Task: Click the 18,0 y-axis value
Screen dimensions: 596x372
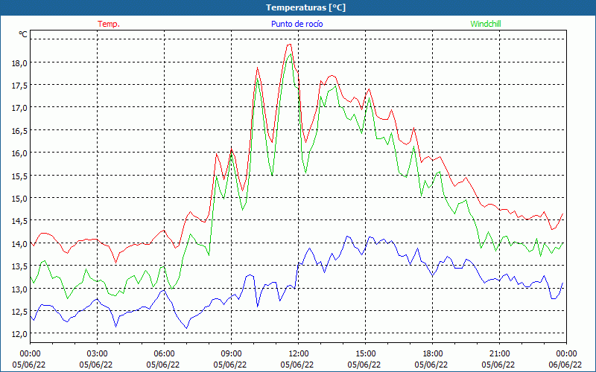Action: [x=19, y=63]
